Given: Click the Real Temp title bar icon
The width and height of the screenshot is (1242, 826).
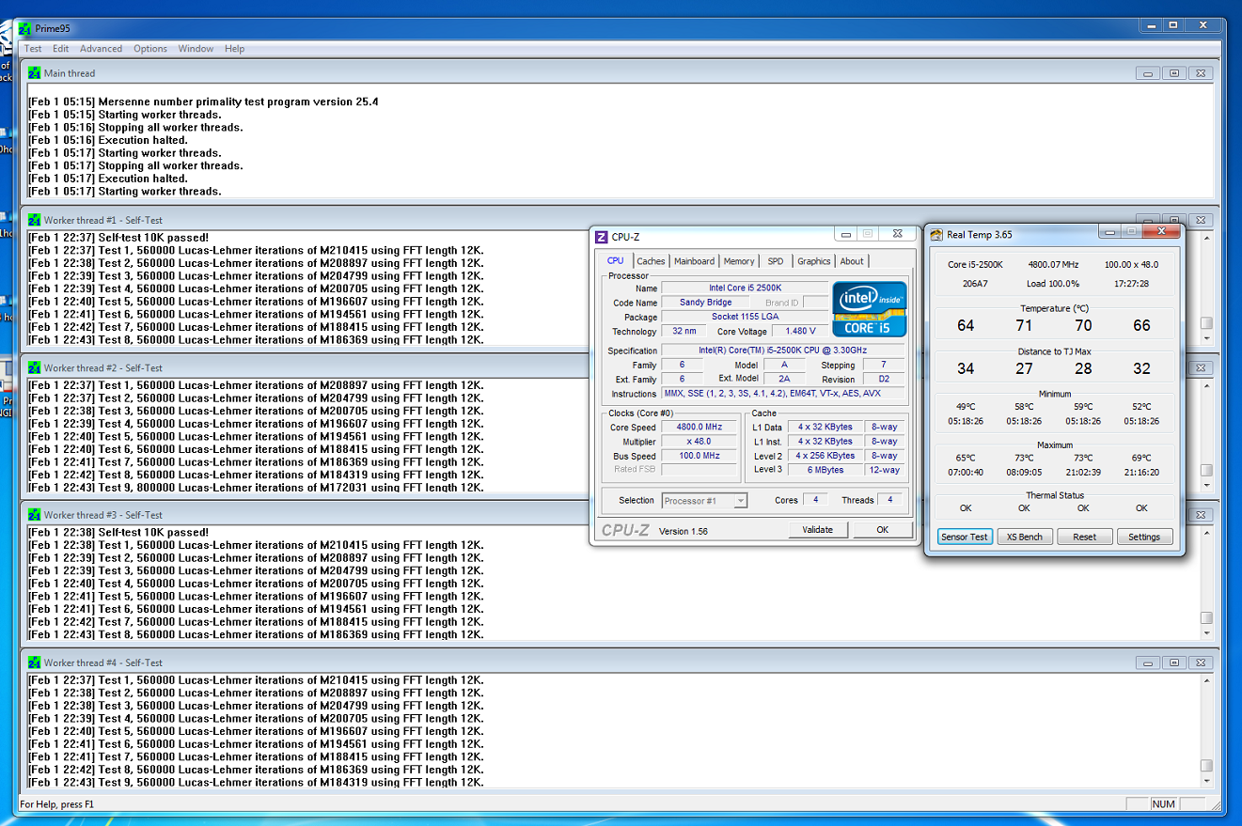Looking at the screenshot, I should click(x=936, y=235).
